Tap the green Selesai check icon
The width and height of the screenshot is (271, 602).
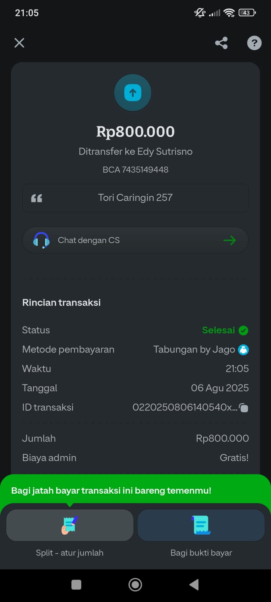coord(244,330)
